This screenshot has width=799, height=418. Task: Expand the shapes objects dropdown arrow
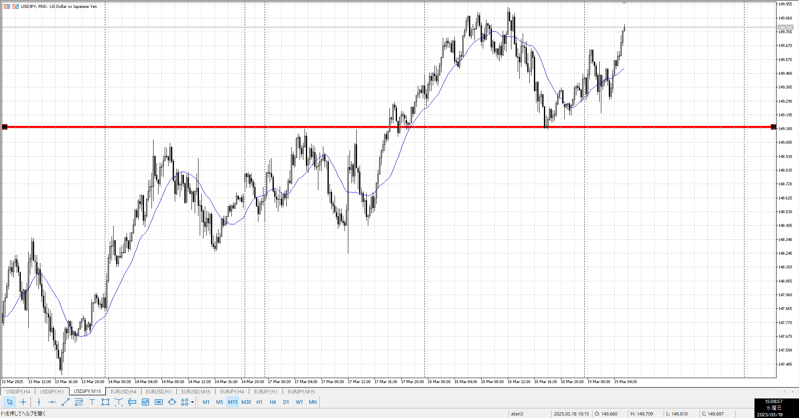(192, 402)
